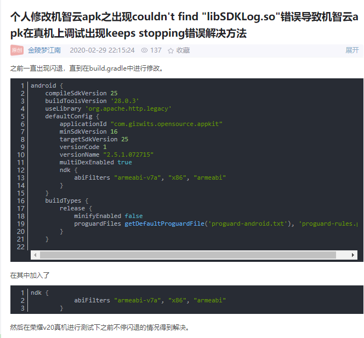364x338 pixels.
Task: Click the buildTypes { line
Action: coord(67,200)
